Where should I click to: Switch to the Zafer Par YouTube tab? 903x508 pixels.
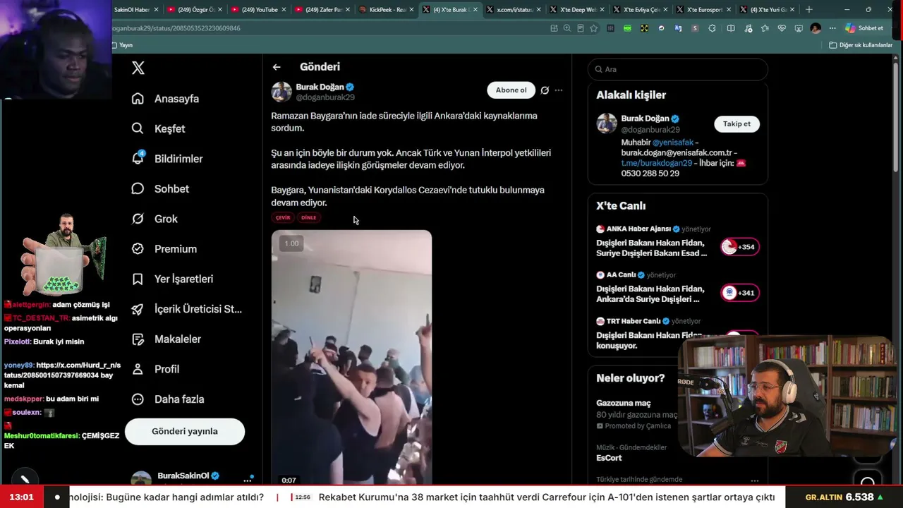pyautogui.click(x=321, y=9)
